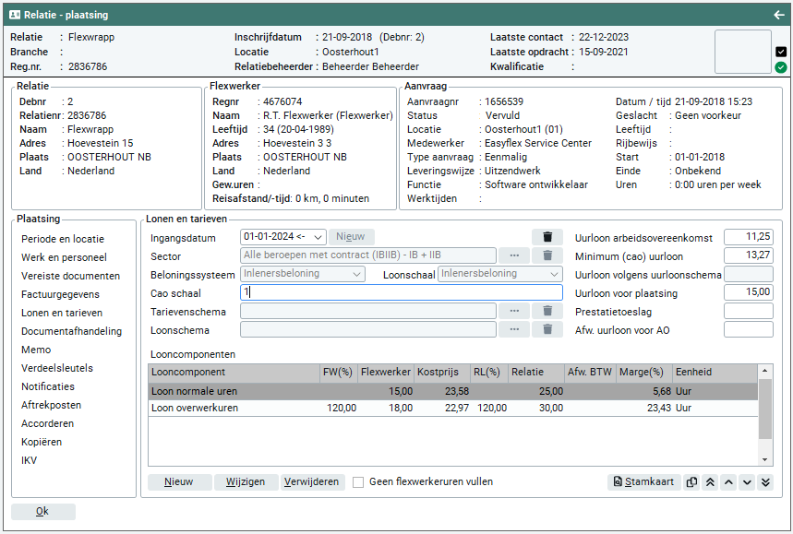Move row up with single up arrow
This screenshot has height=534, width=793.
pyautogui.click(x=727, y=482)
